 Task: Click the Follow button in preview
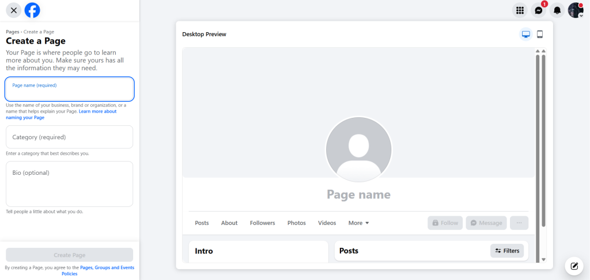pyautogui.click(x=445, y=223)
